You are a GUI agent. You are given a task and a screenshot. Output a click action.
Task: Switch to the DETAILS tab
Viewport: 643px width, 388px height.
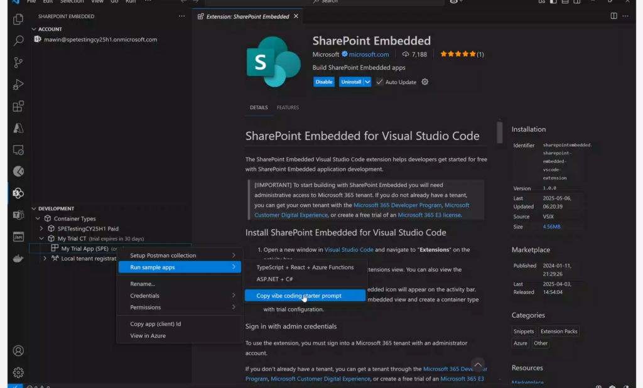point(259,107)
